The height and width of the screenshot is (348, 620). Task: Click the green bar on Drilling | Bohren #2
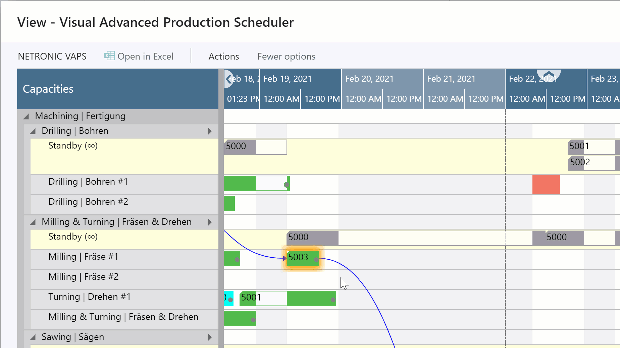click(229, 203)
